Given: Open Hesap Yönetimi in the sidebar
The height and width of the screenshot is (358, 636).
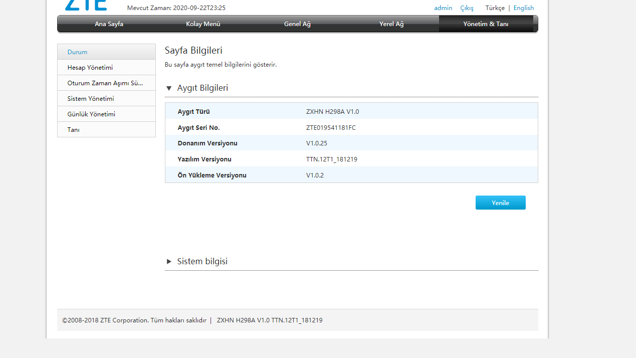Looking at the screenshot, I should coord(106,67).
